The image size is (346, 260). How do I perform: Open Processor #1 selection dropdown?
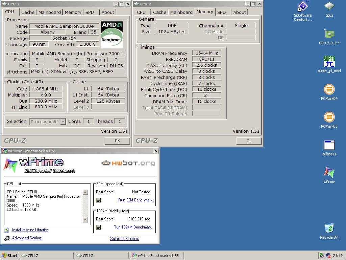pos(63,122)
